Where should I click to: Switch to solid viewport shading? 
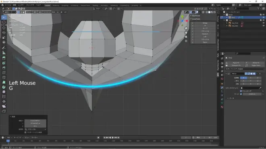[x=209, y=12]
